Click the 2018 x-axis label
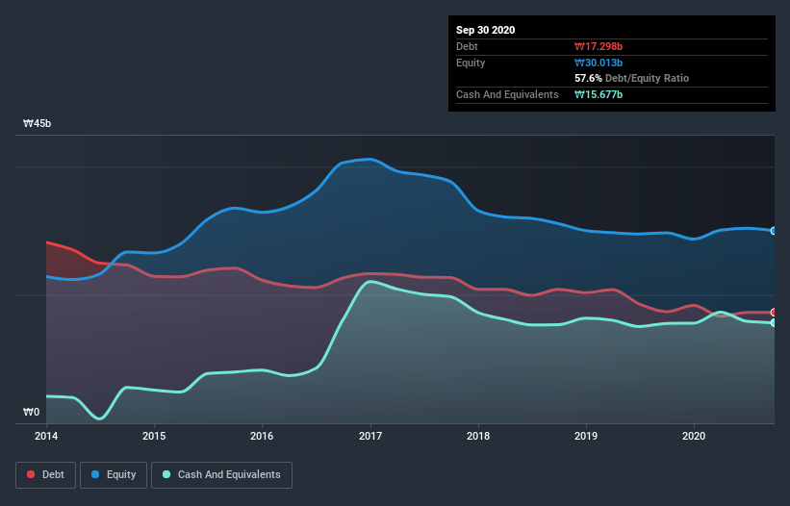 [478, 436]
